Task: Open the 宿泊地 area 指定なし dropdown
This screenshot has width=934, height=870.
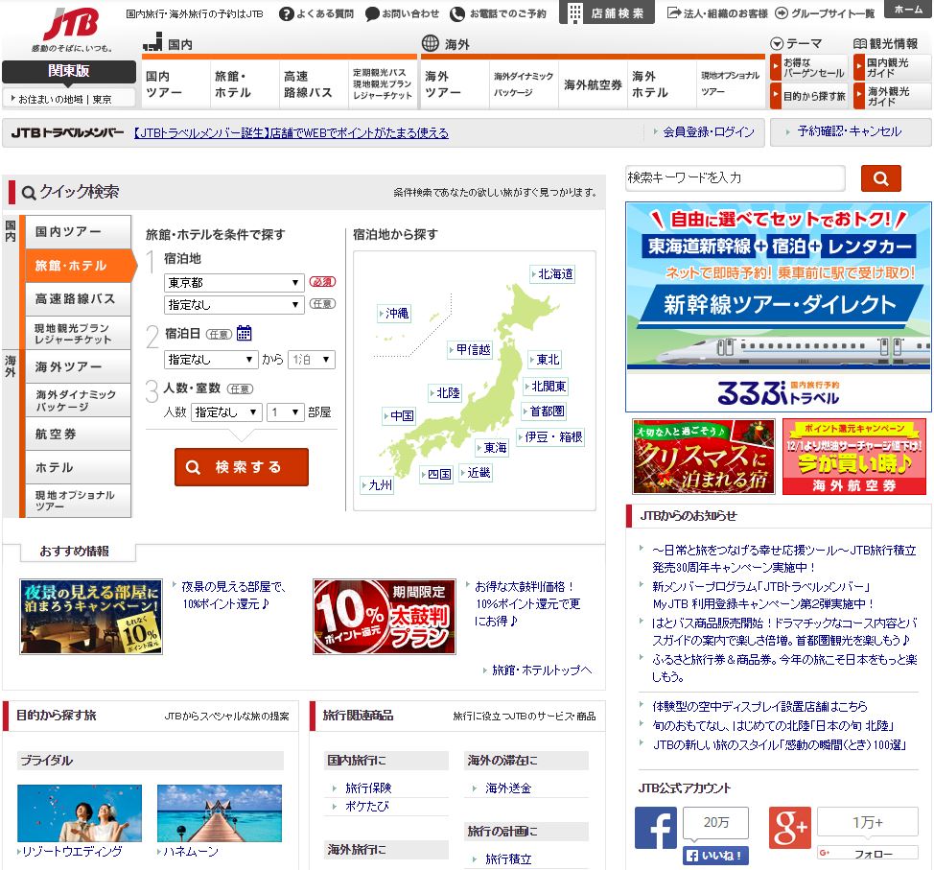Action: (234, 304)
